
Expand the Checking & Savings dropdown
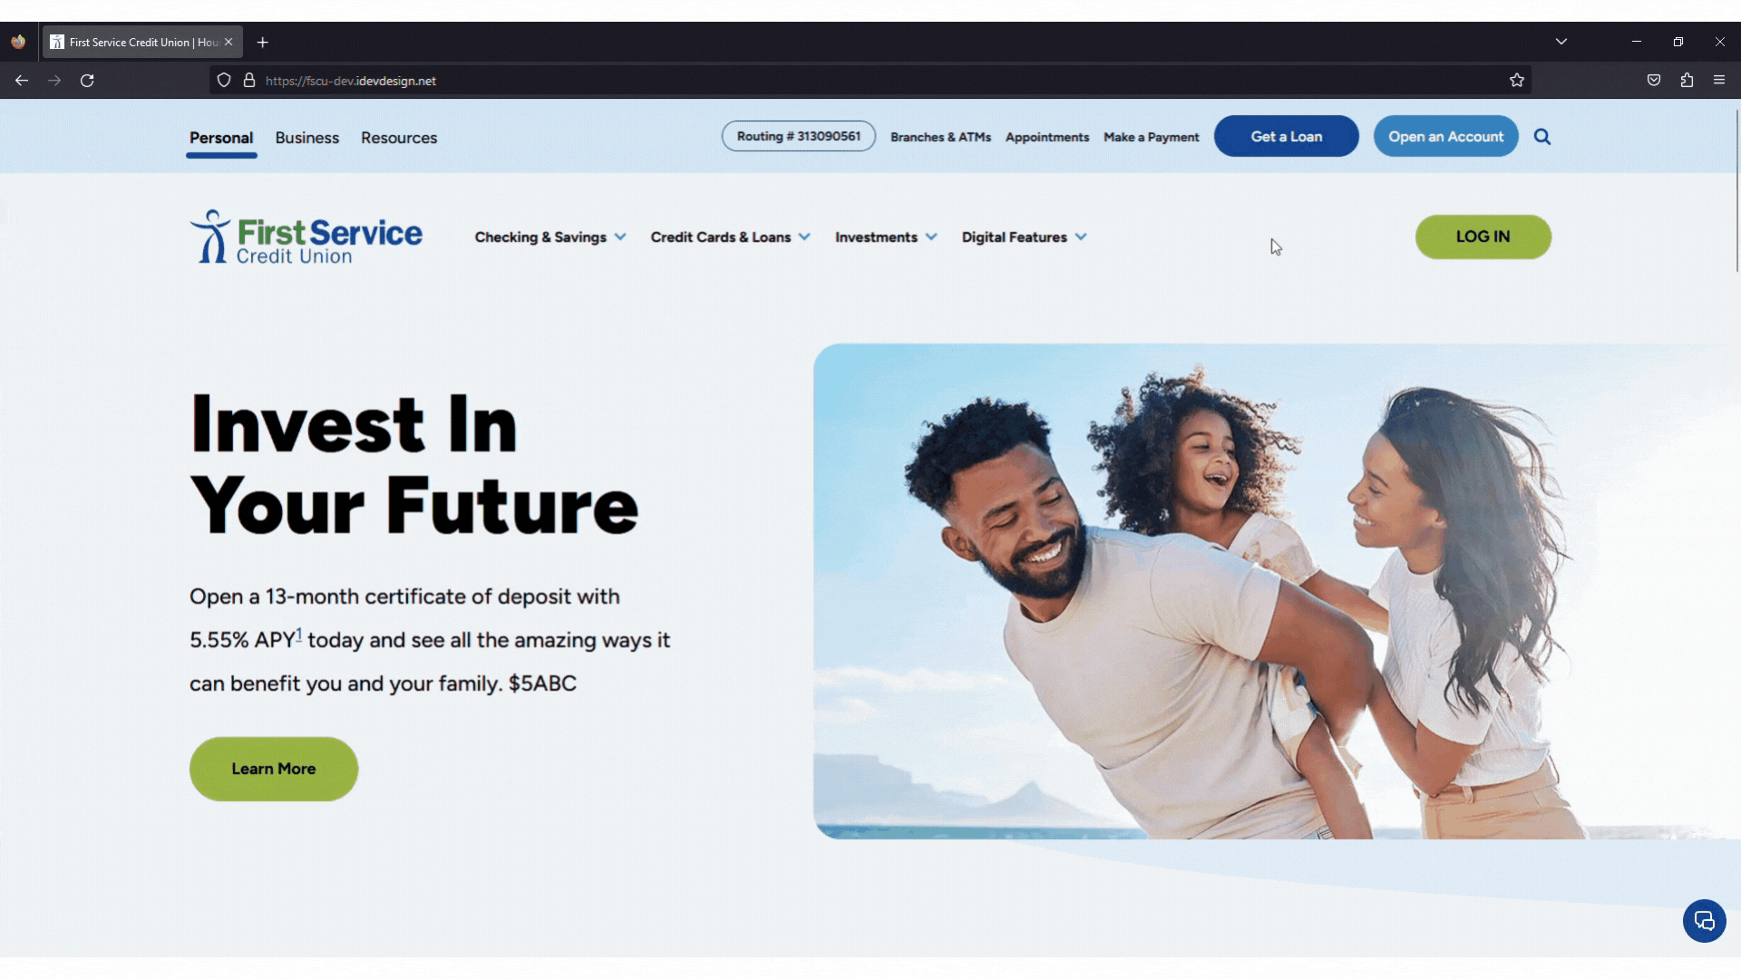[x=550, y=237]
